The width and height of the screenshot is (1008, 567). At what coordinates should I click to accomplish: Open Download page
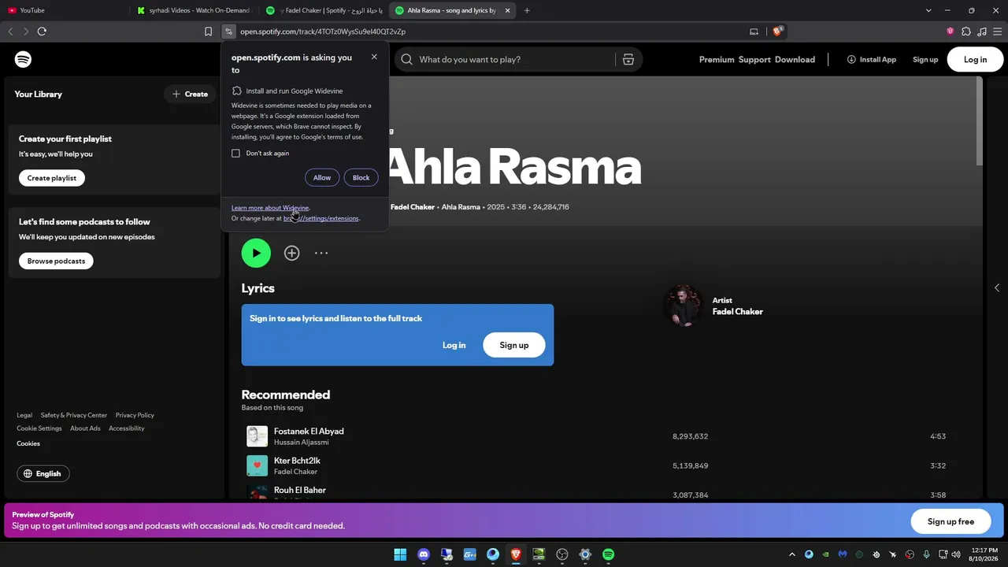click(795, 60)
